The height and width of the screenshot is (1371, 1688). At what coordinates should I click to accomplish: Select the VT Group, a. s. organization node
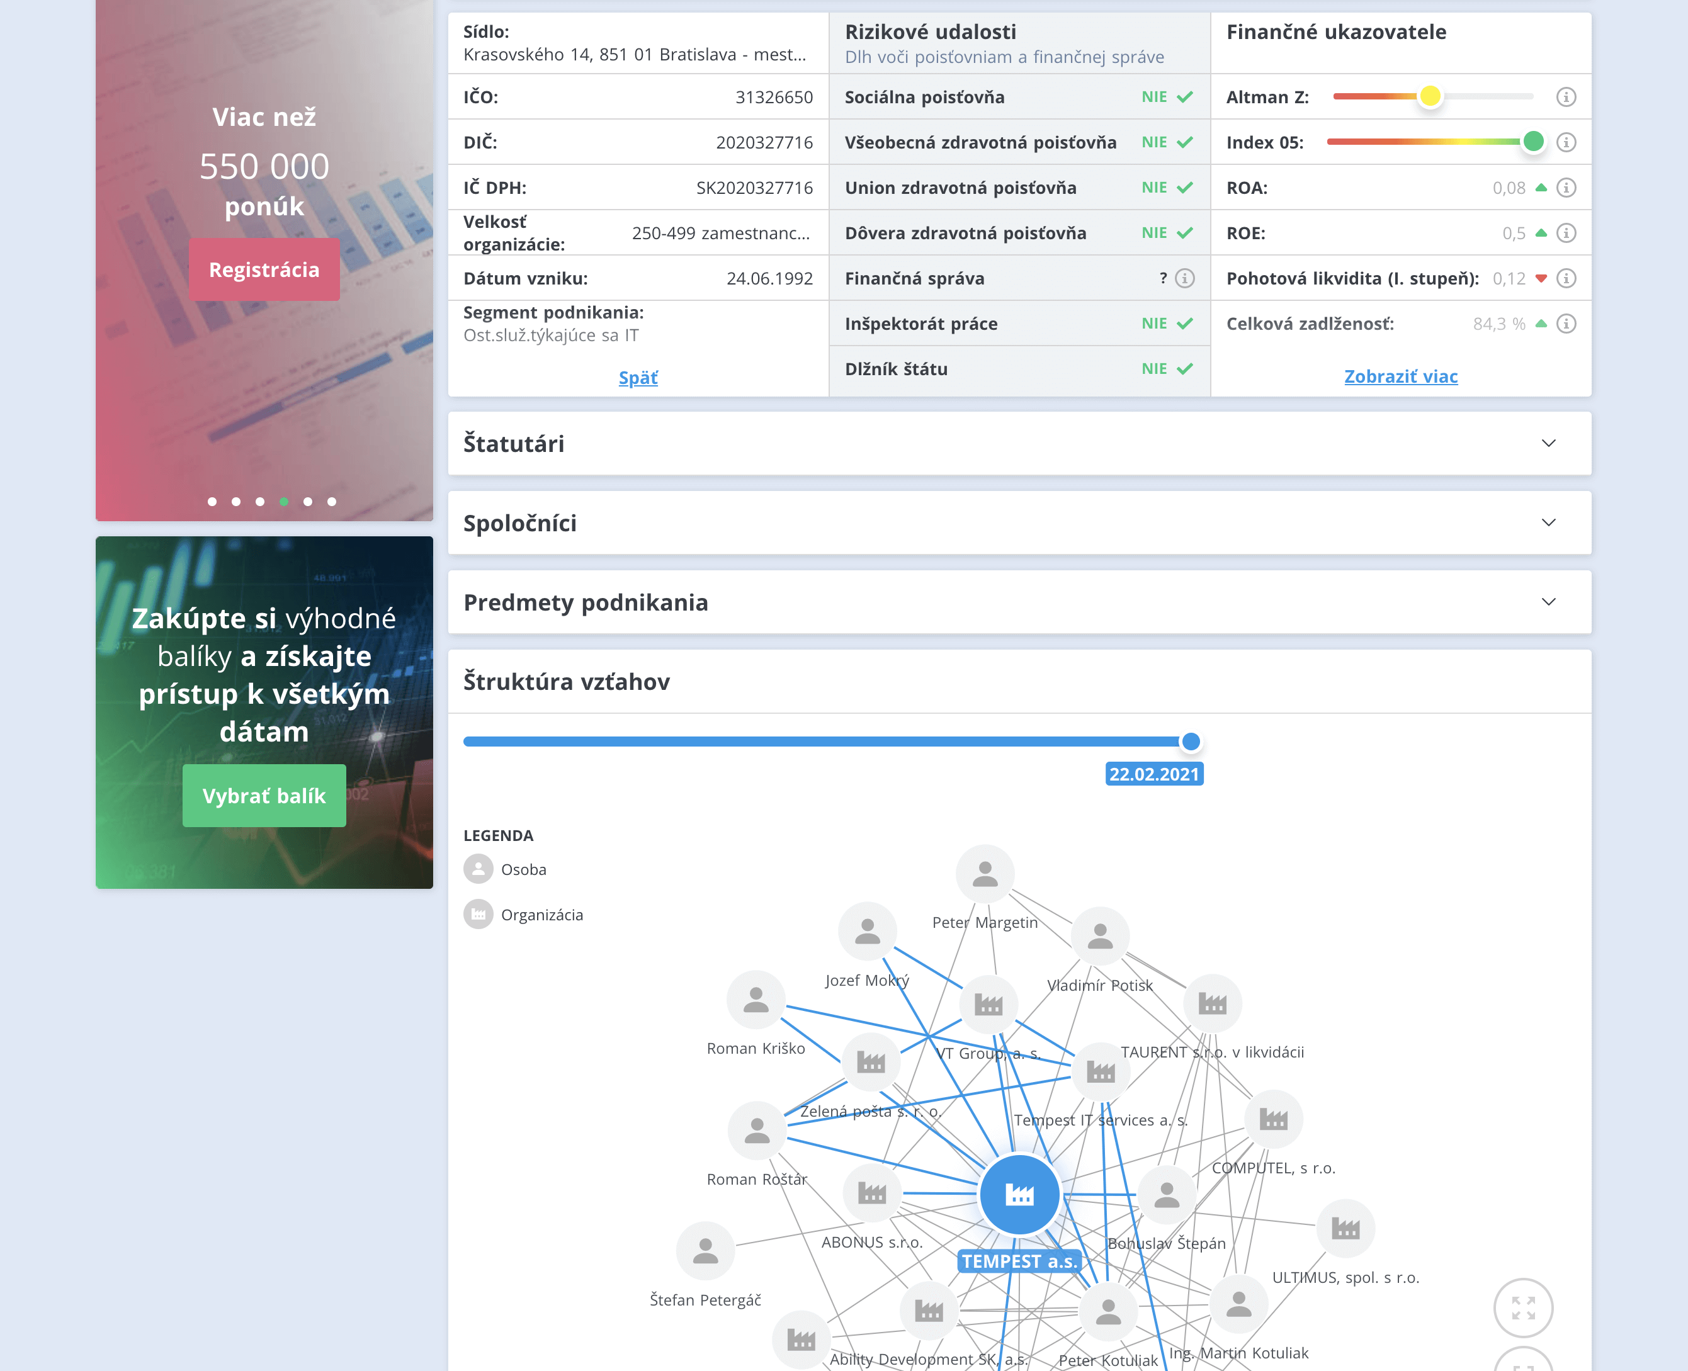(988, 1005)
